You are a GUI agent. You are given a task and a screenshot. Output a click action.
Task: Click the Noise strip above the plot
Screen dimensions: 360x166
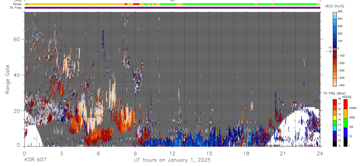tap(172, 4)
